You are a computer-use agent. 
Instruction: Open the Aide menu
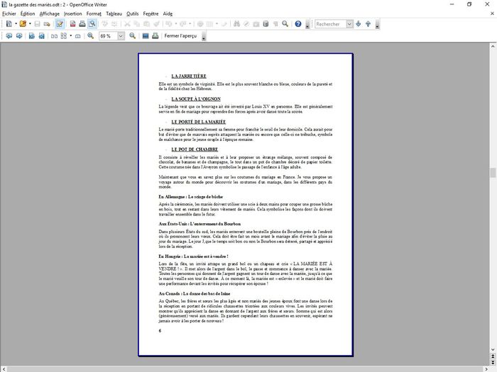tap(168, 13)
